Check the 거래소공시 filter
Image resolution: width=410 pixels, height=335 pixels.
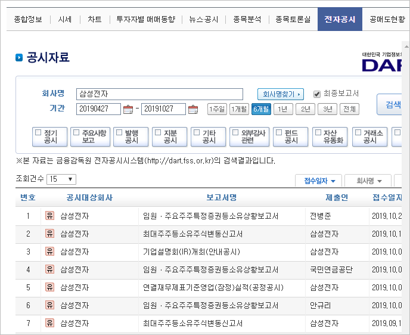click(x=358, y=132)
